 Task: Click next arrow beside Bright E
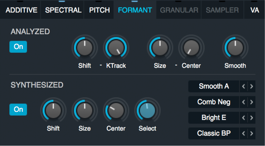click(x=251, y=118)
